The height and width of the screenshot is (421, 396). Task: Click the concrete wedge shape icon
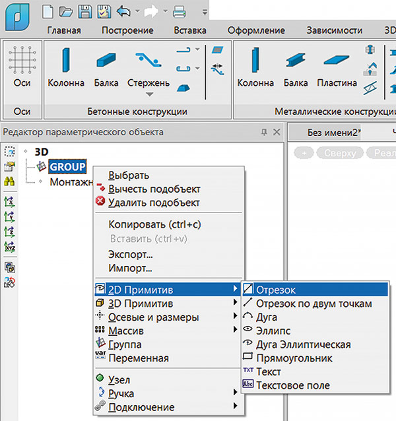183,88
